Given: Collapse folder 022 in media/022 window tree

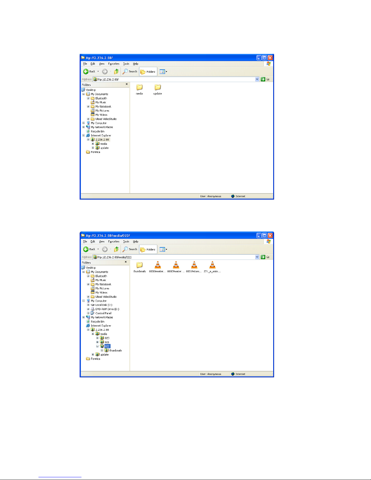Looking at the screenshot, I should point(97,346).
